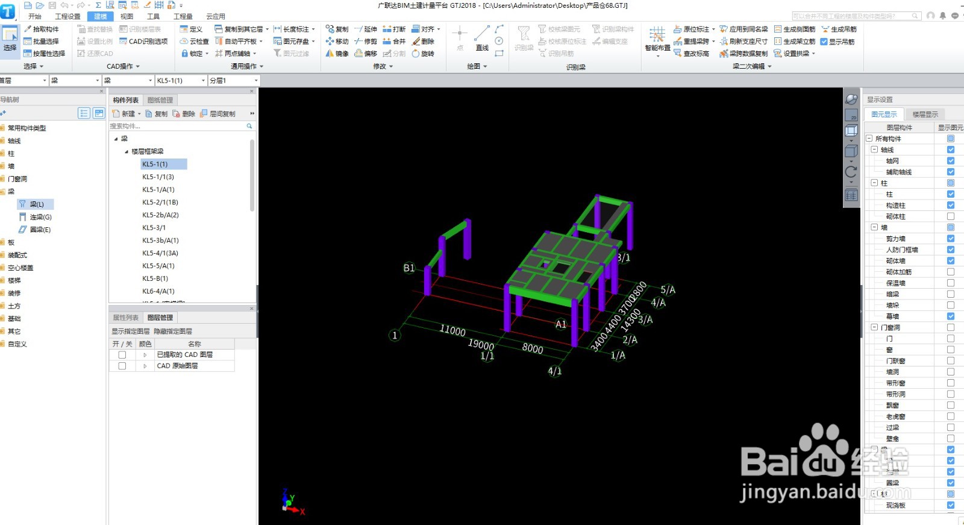Viewport: 964px width, 525px height.
Task: Toggle display checkbox for 轴网
Action: point(951,161)
